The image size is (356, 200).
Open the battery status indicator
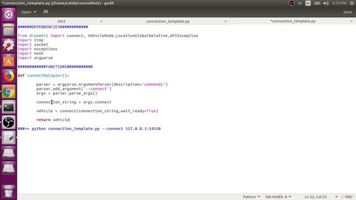[x=317, y=3]
